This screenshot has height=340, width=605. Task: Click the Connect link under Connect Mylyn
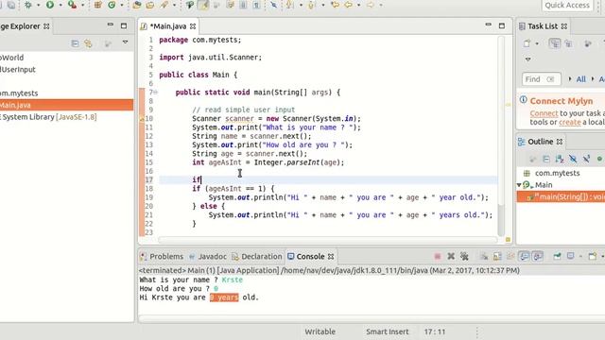[x=544, y=113]
